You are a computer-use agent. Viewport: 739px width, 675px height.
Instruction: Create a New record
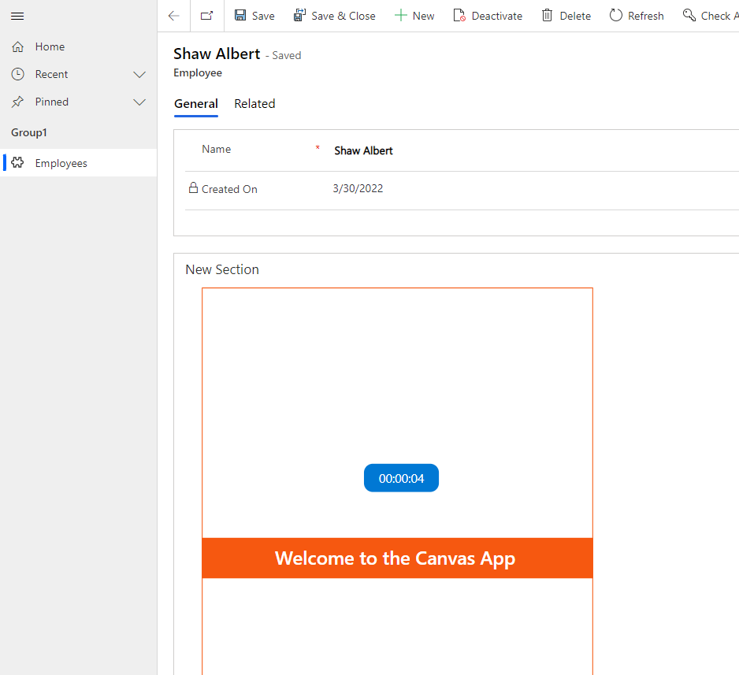414,16
